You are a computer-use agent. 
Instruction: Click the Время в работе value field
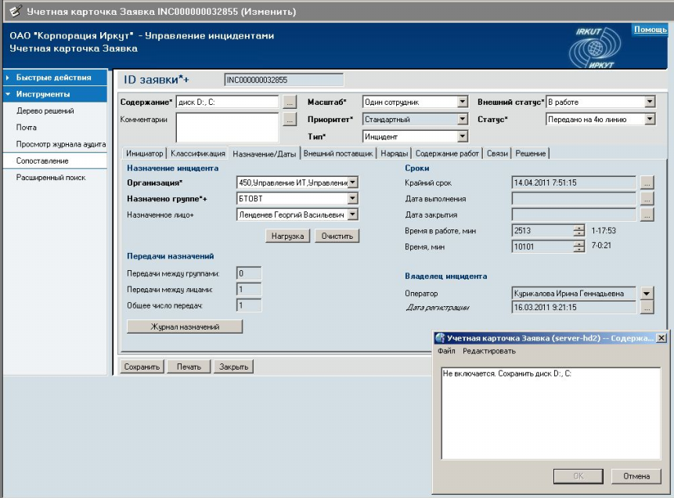[x=542, y=231]
